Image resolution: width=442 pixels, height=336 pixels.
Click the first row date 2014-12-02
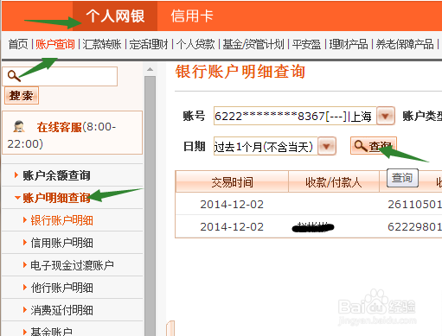(232, 205)
